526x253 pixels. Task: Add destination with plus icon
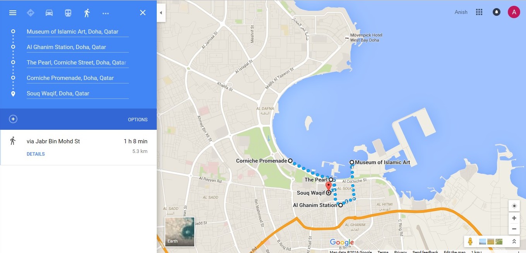pyautogui.click(x=13, y=119)
